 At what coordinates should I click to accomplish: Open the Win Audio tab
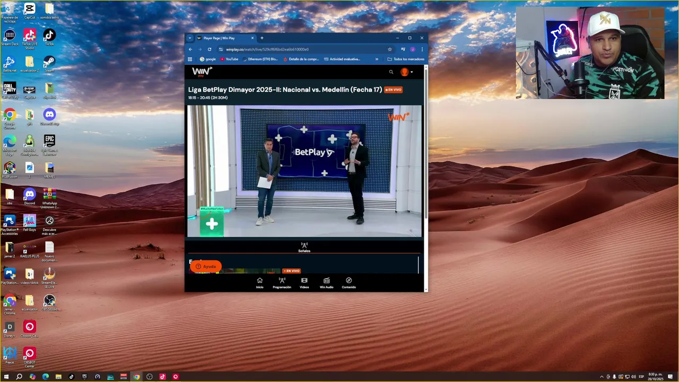coord(326,283)
